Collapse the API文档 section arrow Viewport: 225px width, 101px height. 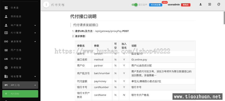[x=35, y=85]
